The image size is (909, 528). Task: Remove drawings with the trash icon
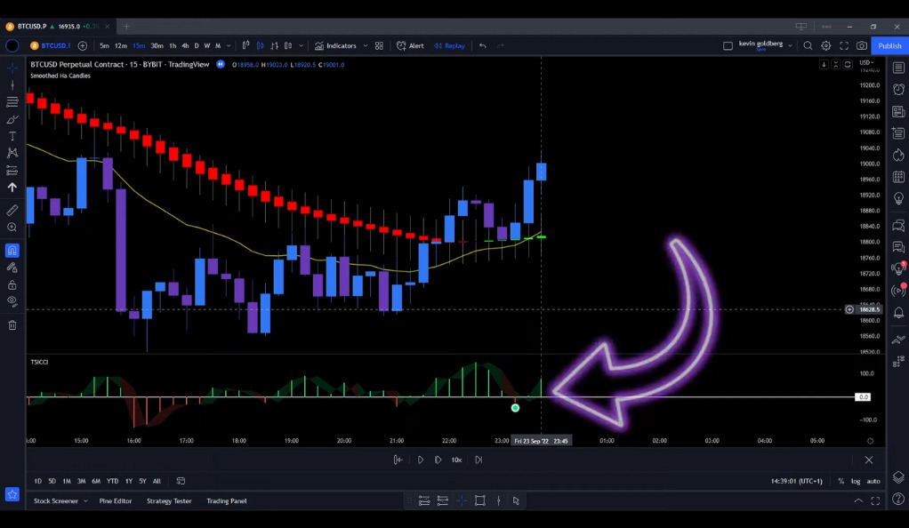[x=12, y=325]
